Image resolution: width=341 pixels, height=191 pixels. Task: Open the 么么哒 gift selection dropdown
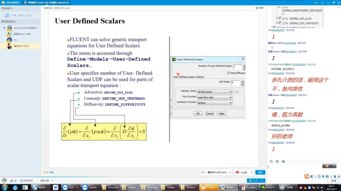coord(251,172)
